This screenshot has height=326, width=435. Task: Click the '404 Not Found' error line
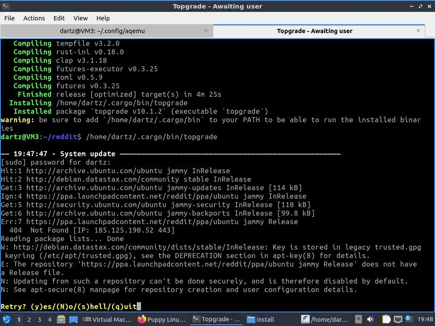pos(92,230)
